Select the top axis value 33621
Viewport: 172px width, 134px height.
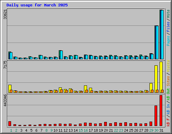click(5, 14)
